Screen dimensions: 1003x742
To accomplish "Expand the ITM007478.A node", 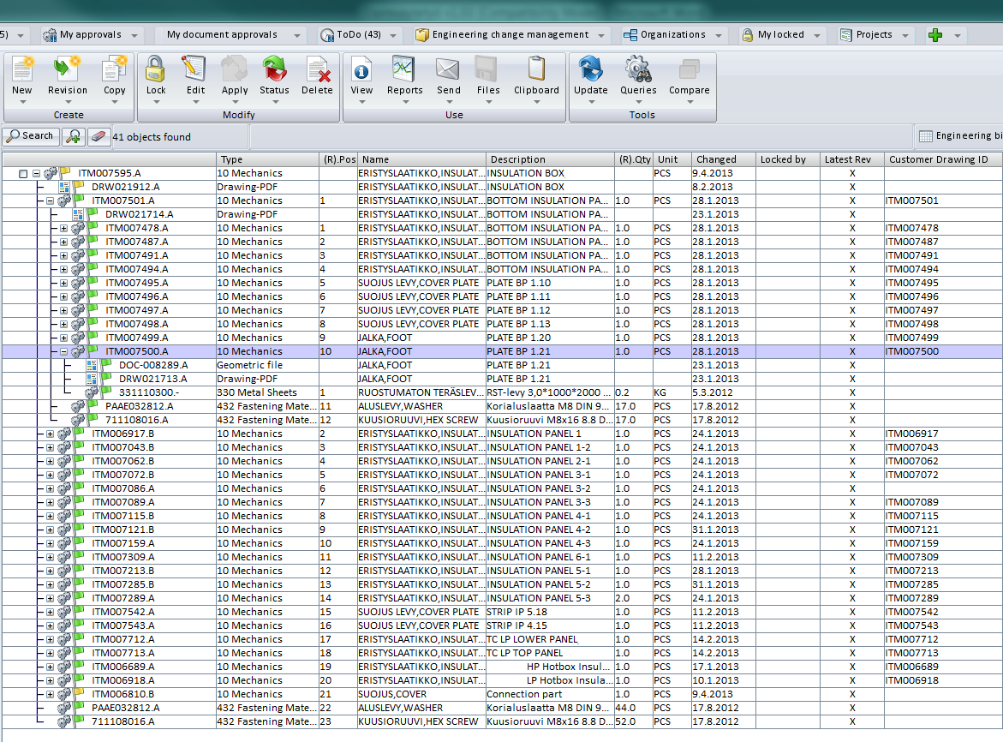I will pos(63,229).
